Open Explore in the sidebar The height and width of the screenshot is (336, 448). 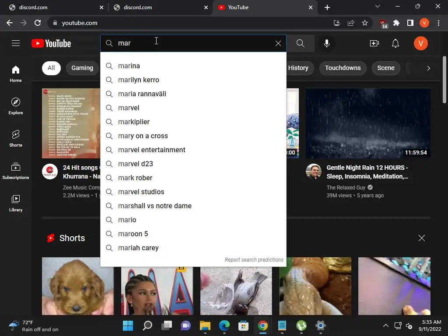pos(16,106)
